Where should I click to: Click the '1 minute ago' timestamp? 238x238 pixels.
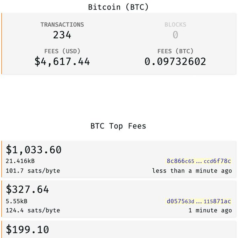click(x=210, y=210)
